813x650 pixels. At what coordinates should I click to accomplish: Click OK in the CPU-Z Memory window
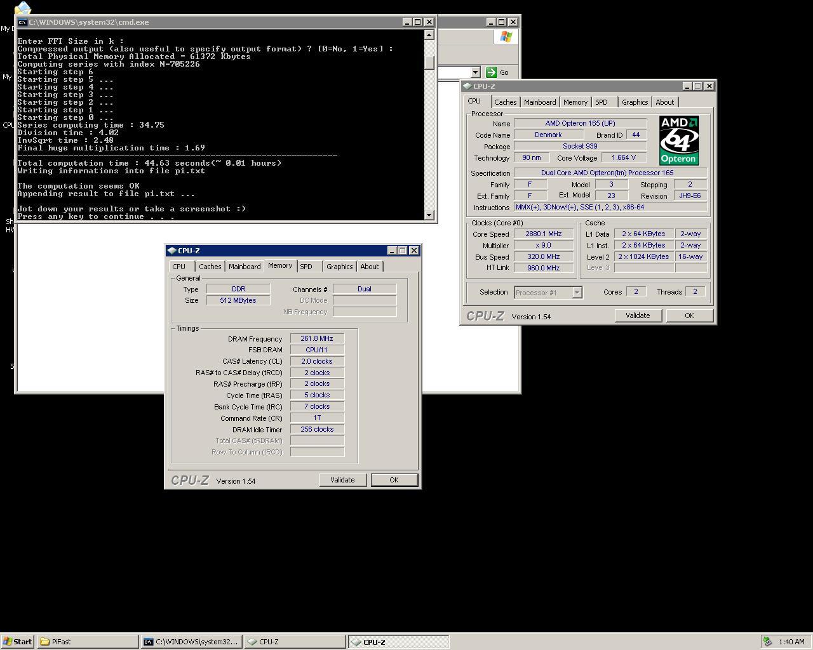(x=394, y=480)
